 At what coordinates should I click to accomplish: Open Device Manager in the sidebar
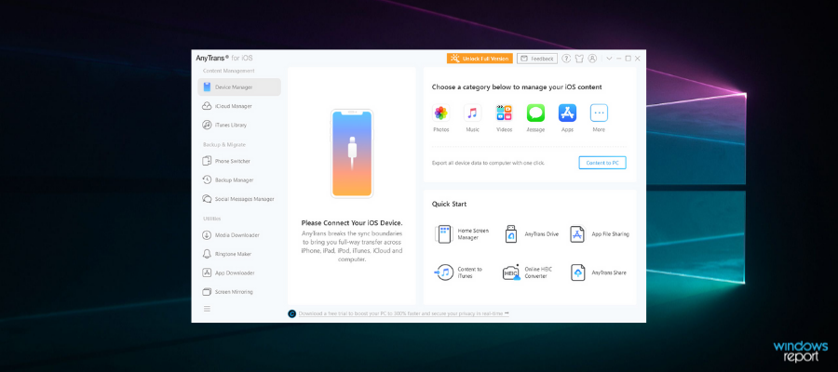pyautogui.click(x=239, y=87)
